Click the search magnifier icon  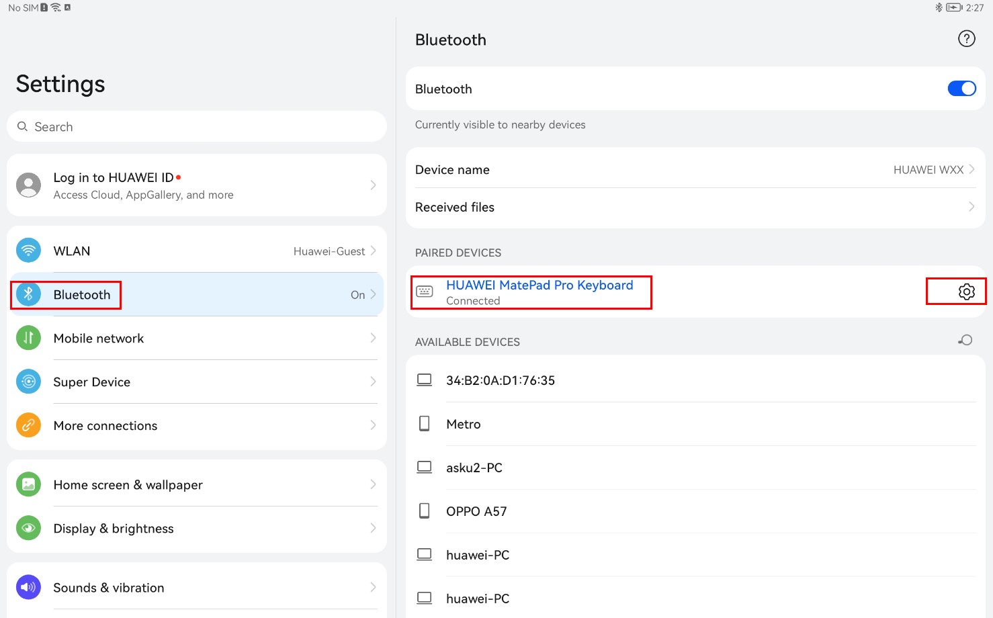[22, 126]
